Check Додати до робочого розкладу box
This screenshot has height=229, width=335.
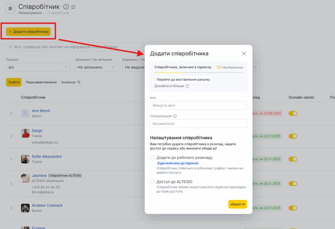(x=152, y=158)
